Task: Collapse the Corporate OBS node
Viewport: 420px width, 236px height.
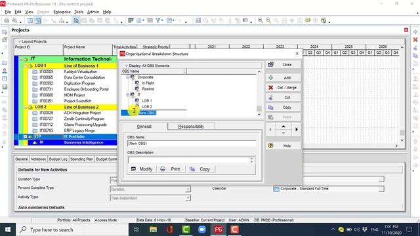Action: 128,77
